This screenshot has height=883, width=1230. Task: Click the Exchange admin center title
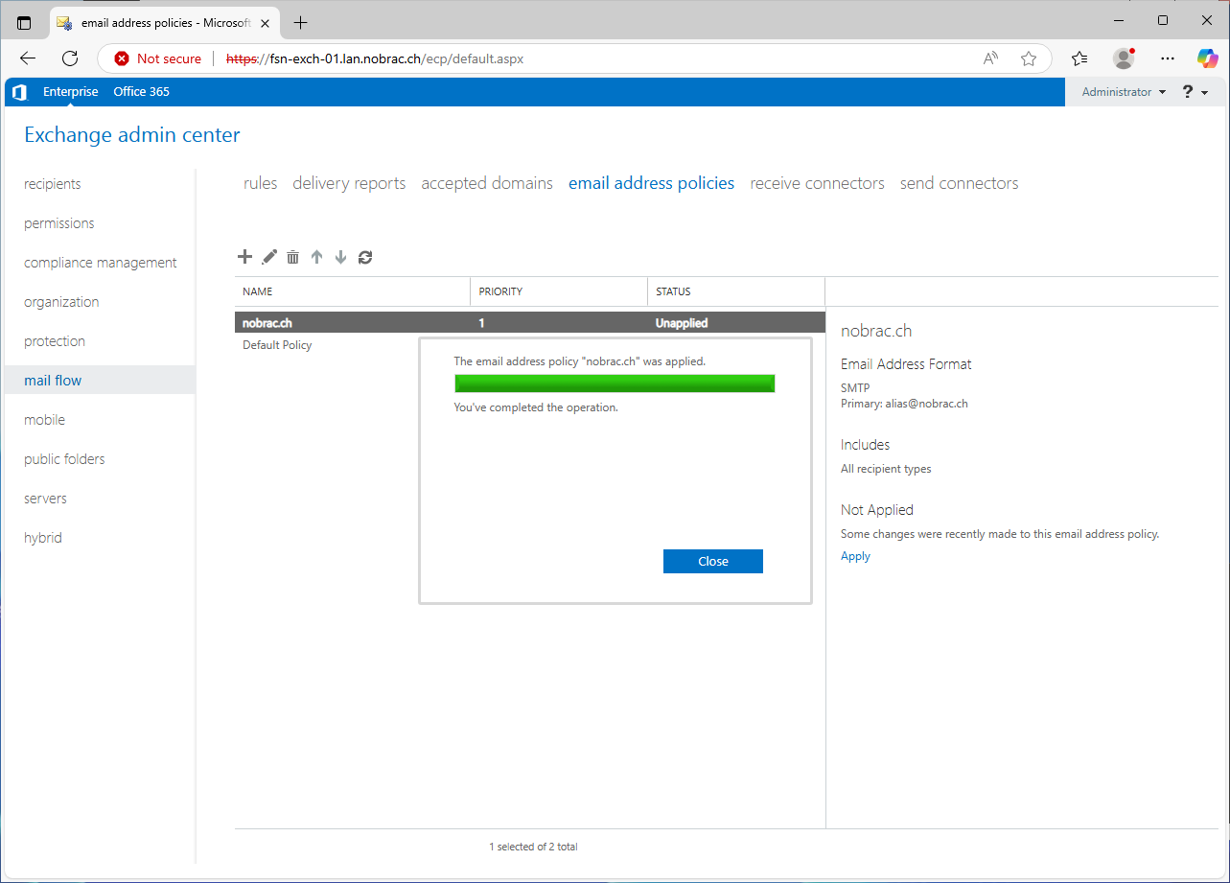click(x=132, y=135)
